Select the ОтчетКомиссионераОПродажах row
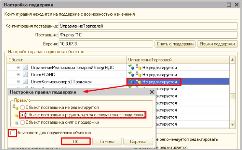Viewport: 242px width, 150px height. click(x=118, y=82)
